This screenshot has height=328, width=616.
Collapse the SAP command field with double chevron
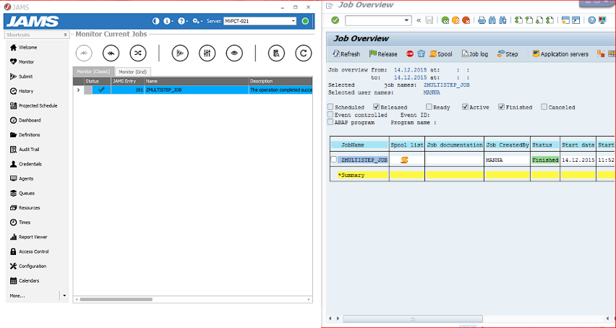pyautogui.click(x=419, y=20)
